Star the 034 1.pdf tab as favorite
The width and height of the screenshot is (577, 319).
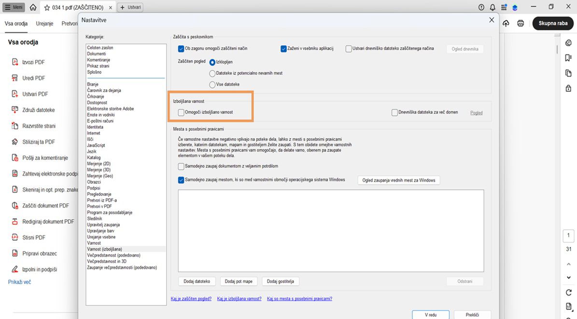pyautogui.click(x=47, y=7)
